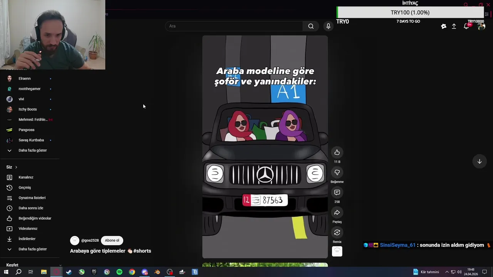Click the @goa2528 channel avatar
The width and height of the screenshot is (493, 277).
tap(74, 240)
